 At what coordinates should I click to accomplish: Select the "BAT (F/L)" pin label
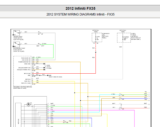[28, 79]
